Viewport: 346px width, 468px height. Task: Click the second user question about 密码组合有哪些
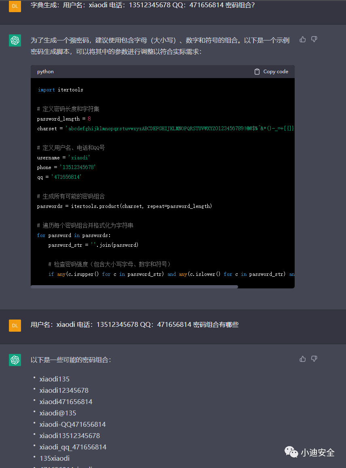135,324
